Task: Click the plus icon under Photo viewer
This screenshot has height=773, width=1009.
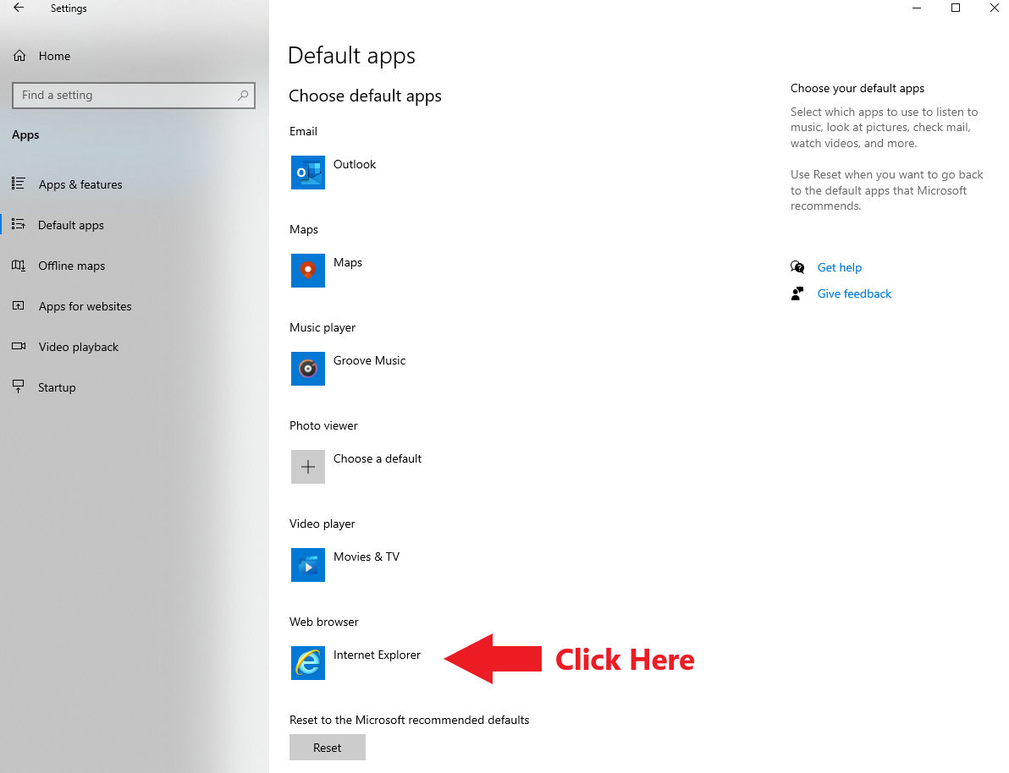Action: [307, 467]
